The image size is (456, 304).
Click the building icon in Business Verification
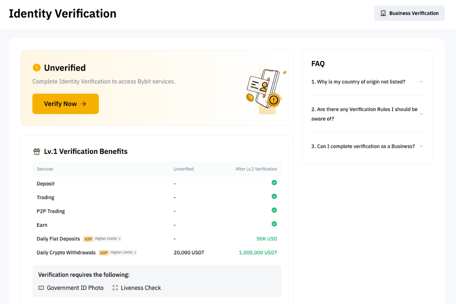[384, 13]
